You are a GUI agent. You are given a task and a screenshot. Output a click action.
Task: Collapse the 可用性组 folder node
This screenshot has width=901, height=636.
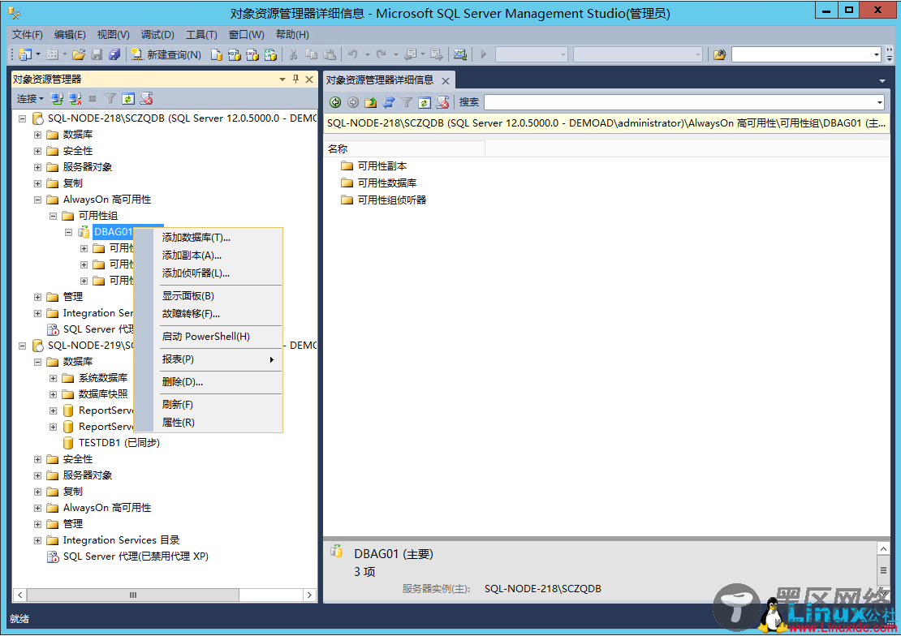(x=53, y=216)
